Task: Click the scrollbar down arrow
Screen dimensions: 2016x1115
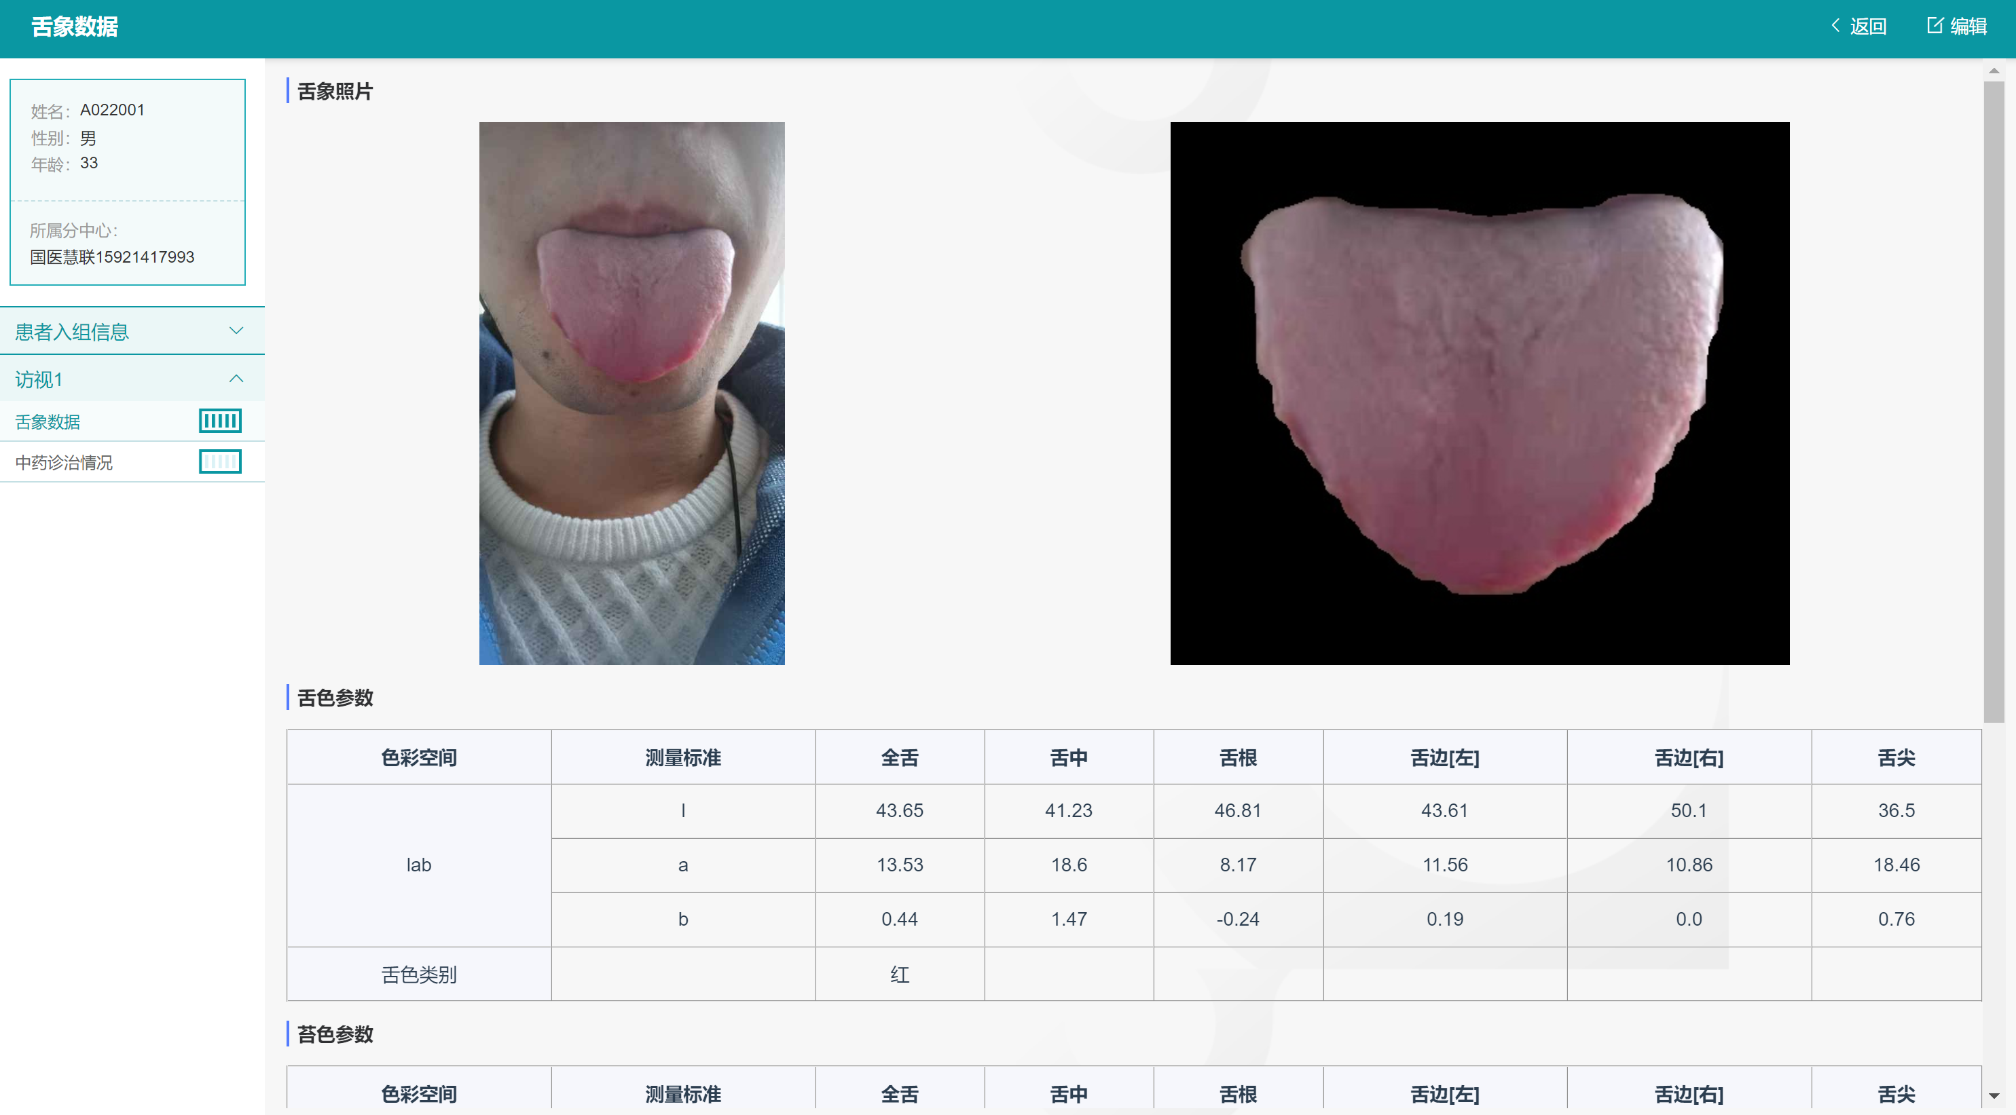Action: (x=1994, y=1096)
